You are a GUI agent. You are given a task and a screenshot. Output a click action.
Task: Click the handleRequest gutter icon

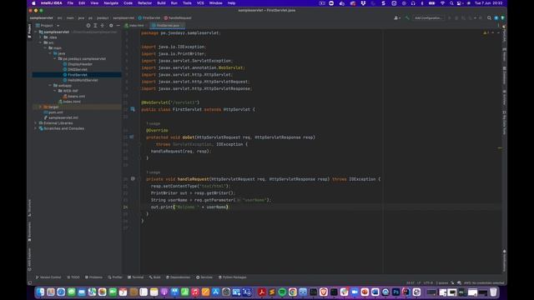(133, 179)
